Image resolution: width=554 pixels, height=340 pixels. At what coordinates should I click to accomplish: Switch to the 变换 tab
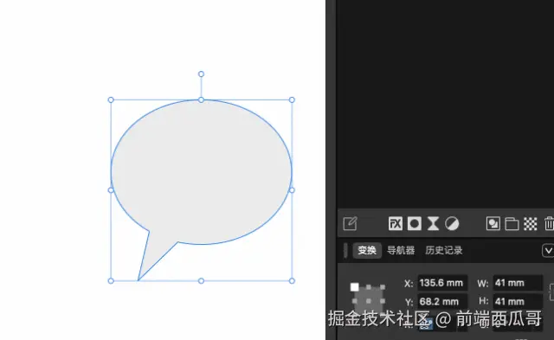(x=367, y=250)
